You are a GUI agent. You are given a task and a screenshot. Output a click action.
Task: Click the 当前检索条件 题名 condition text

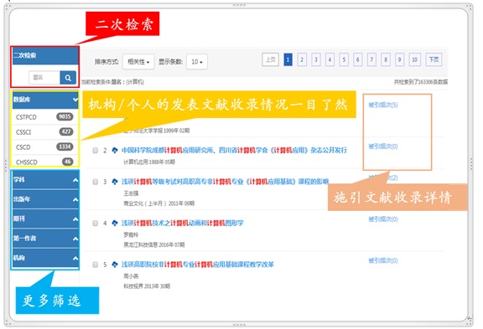tap(112, 82)
